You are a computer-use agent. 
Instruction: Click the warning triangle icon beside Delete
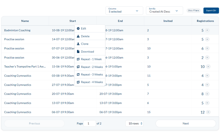[x=78, y=36]
